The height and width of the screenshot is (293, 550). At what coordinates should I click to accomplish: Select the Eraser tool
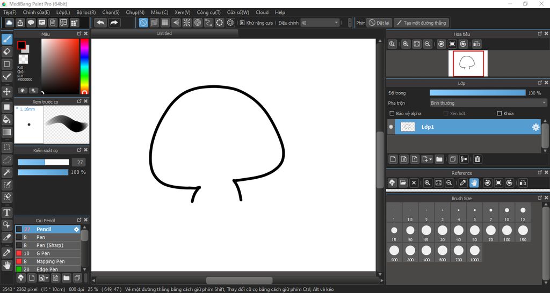pyautogui.click(x=6, y=52)
